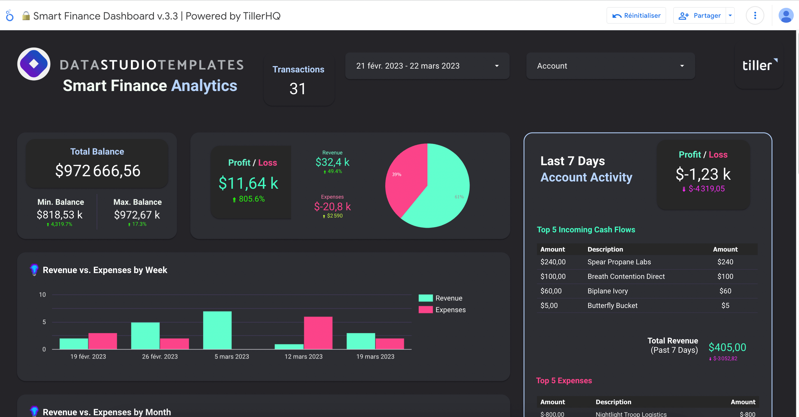
Task: Click the Butterfly Bucket row
Action: [x=647, y=306]
